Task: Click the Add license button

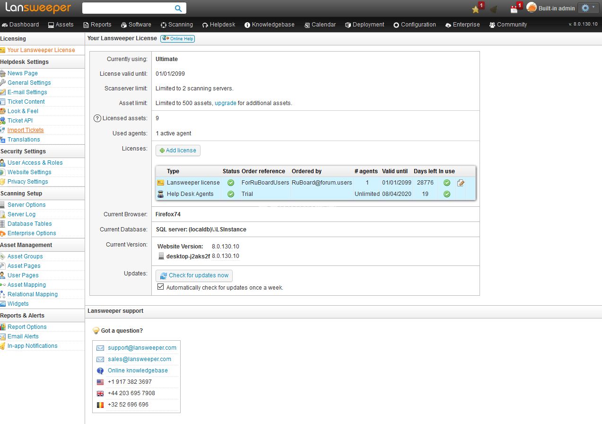Action: 178,150
